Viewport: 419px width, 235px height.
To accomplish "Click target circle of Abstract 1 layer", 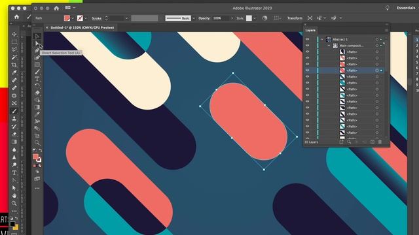I will (x=377, y=39).
